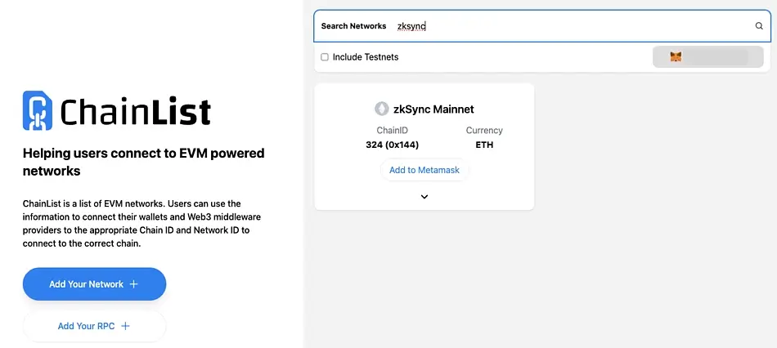Click the ETH currency value
Screen dimensions: 777x348
click(x=484, y=145)
